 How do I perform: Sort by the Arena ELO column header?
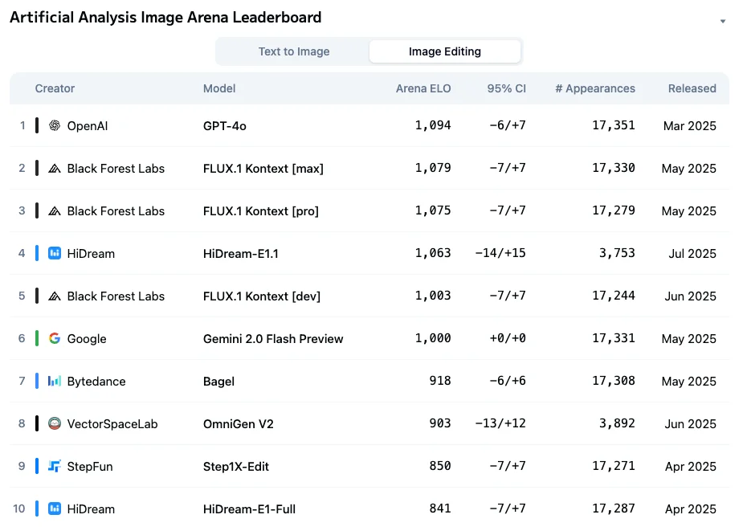click(423, 88)
